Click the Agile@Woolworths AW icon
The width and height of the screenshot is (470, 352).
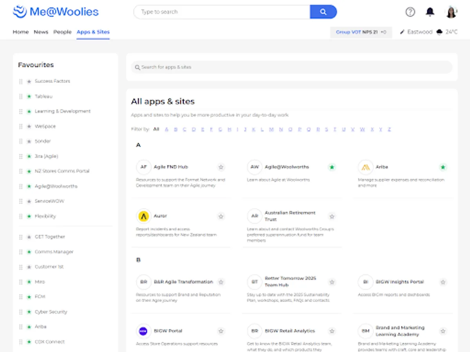click(255, 167)
